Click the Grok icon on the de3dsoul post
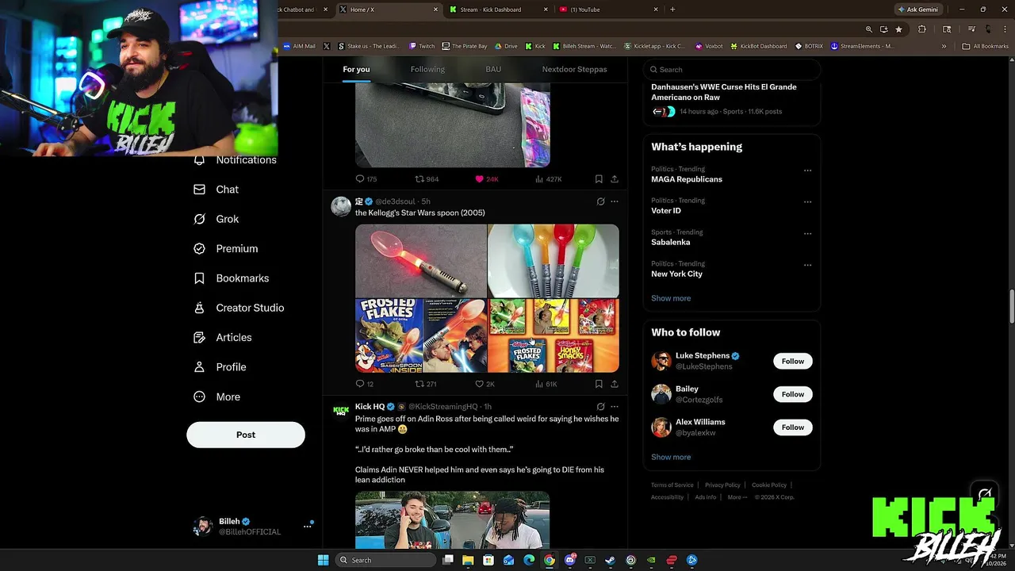 point(600,201)
